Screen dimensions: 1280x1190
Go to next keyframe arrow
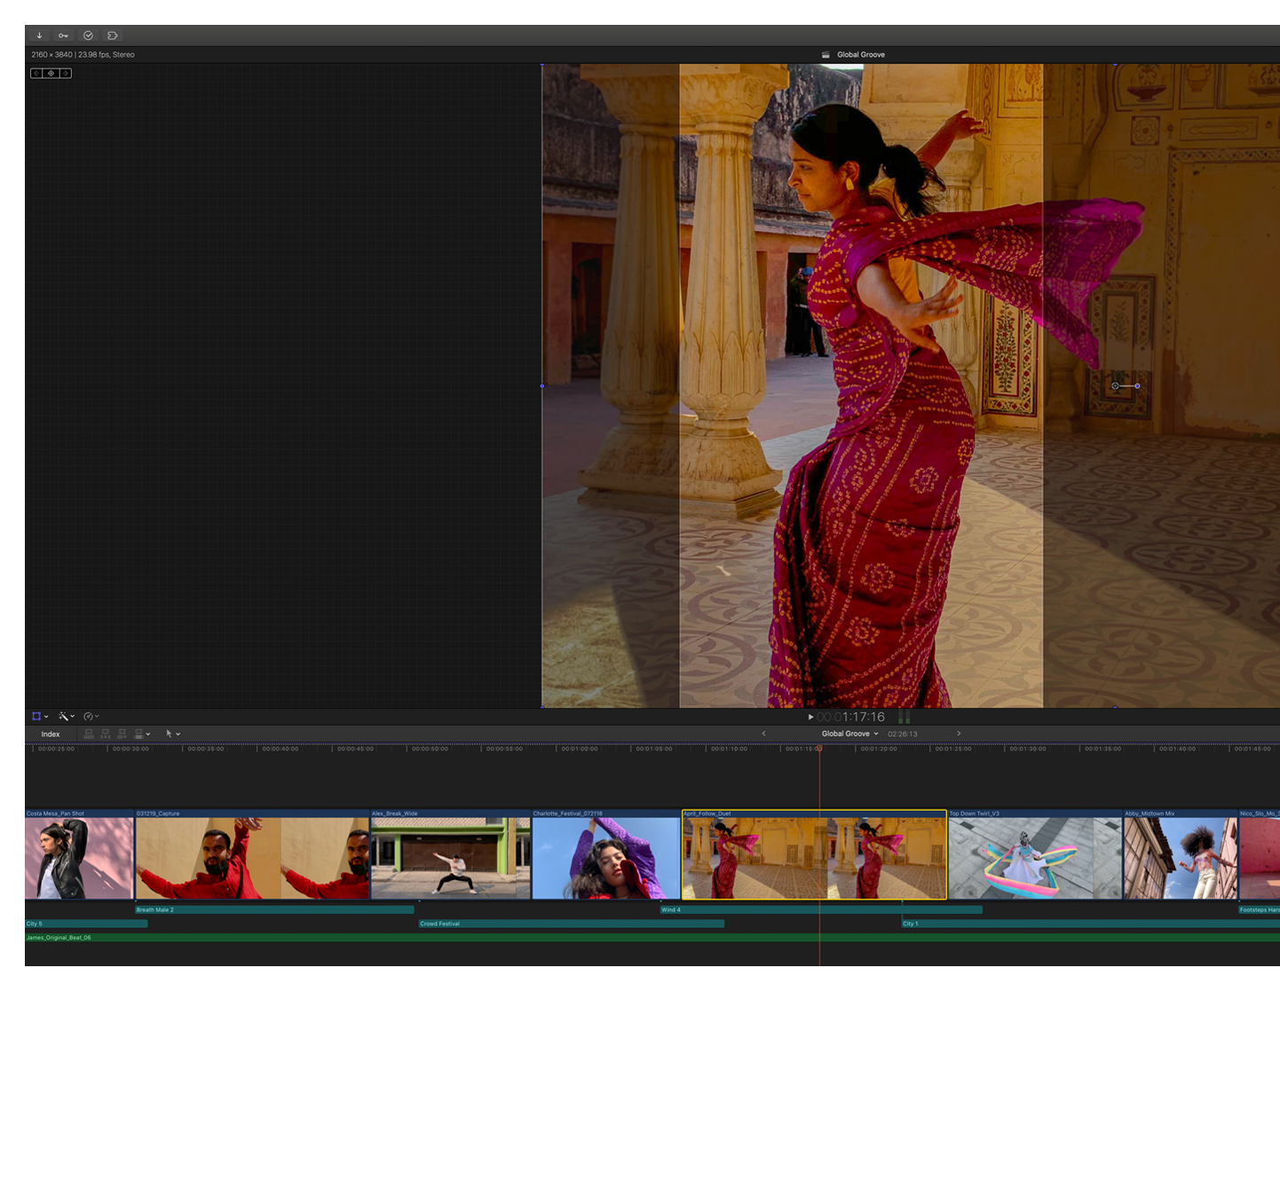66,73
